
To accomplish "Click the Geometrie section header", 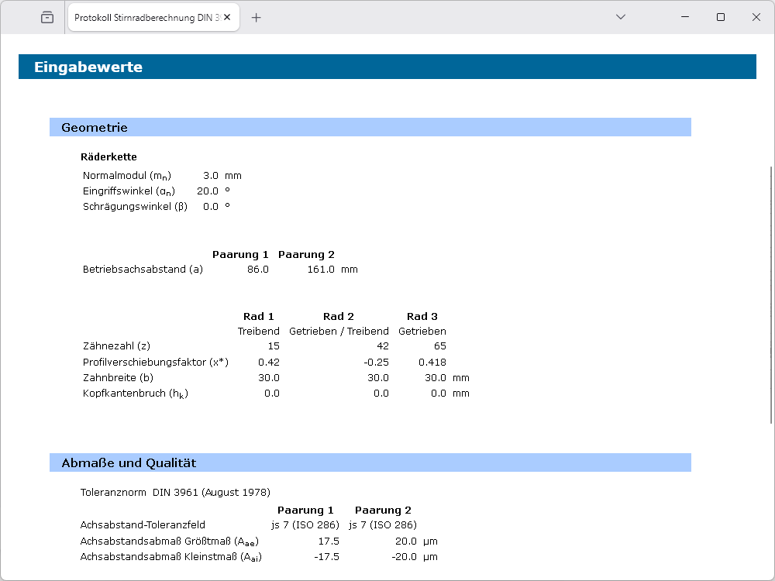I will tap(370, 127).
